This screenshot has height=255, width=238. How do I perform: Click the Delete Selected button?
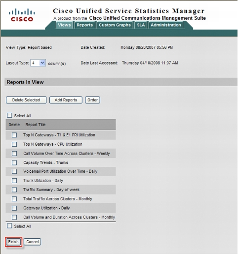(x=26, y=100)
